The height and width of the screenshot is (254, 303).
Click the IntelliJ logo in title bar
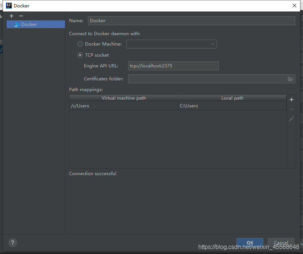point(9,6)
